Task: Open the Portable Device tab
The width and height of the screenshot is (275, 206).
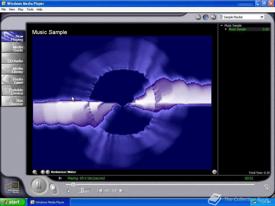Action: coord(13,90)
